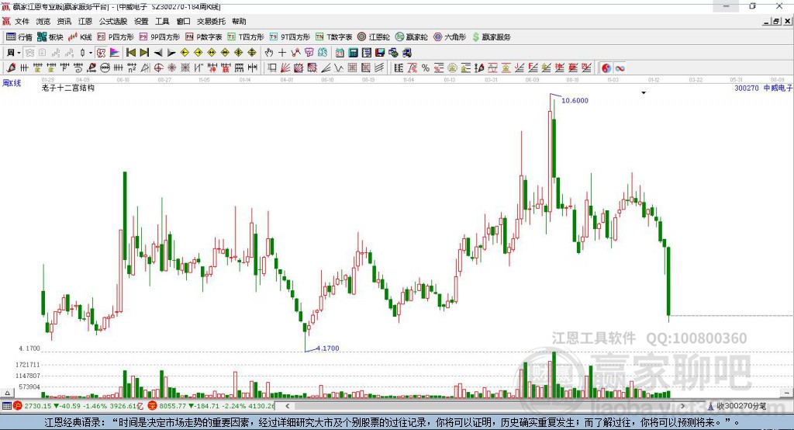
Task: Switch to the K线 chart view
Action: click(80, 37)
